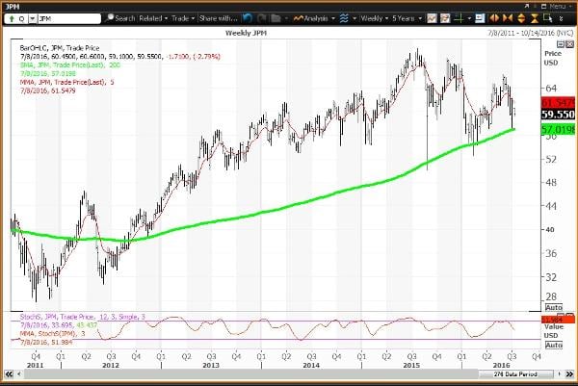Click the 2013 year label on time axis
578x386 pixels.
pos(211,365)
